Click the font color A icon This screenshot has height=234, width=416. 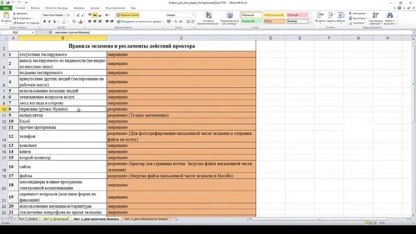pos(81,21)
